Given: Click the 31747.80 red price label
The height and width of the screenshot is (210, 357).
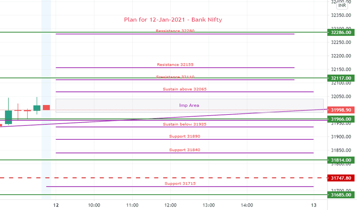Looking at the screenshot, I should 341,178.
